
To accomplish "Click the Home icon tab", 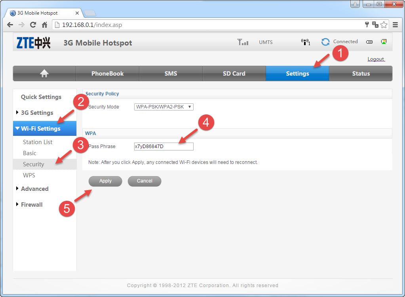I will 44,74.
